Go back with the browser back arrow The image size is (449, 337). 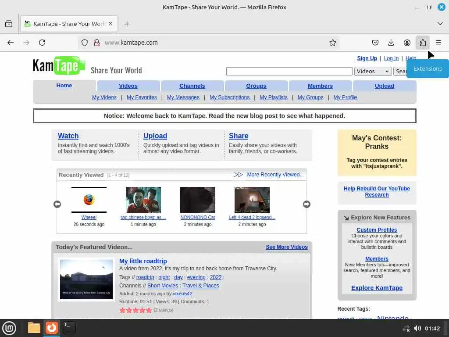11,43
